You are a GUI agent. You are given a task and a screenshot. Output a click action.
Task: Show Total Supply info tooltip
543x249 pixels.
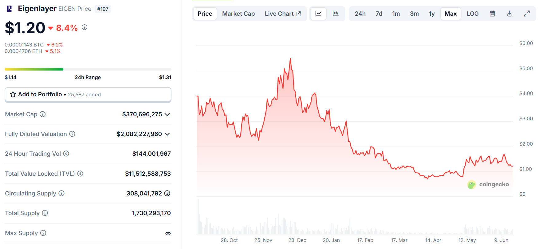45,213
